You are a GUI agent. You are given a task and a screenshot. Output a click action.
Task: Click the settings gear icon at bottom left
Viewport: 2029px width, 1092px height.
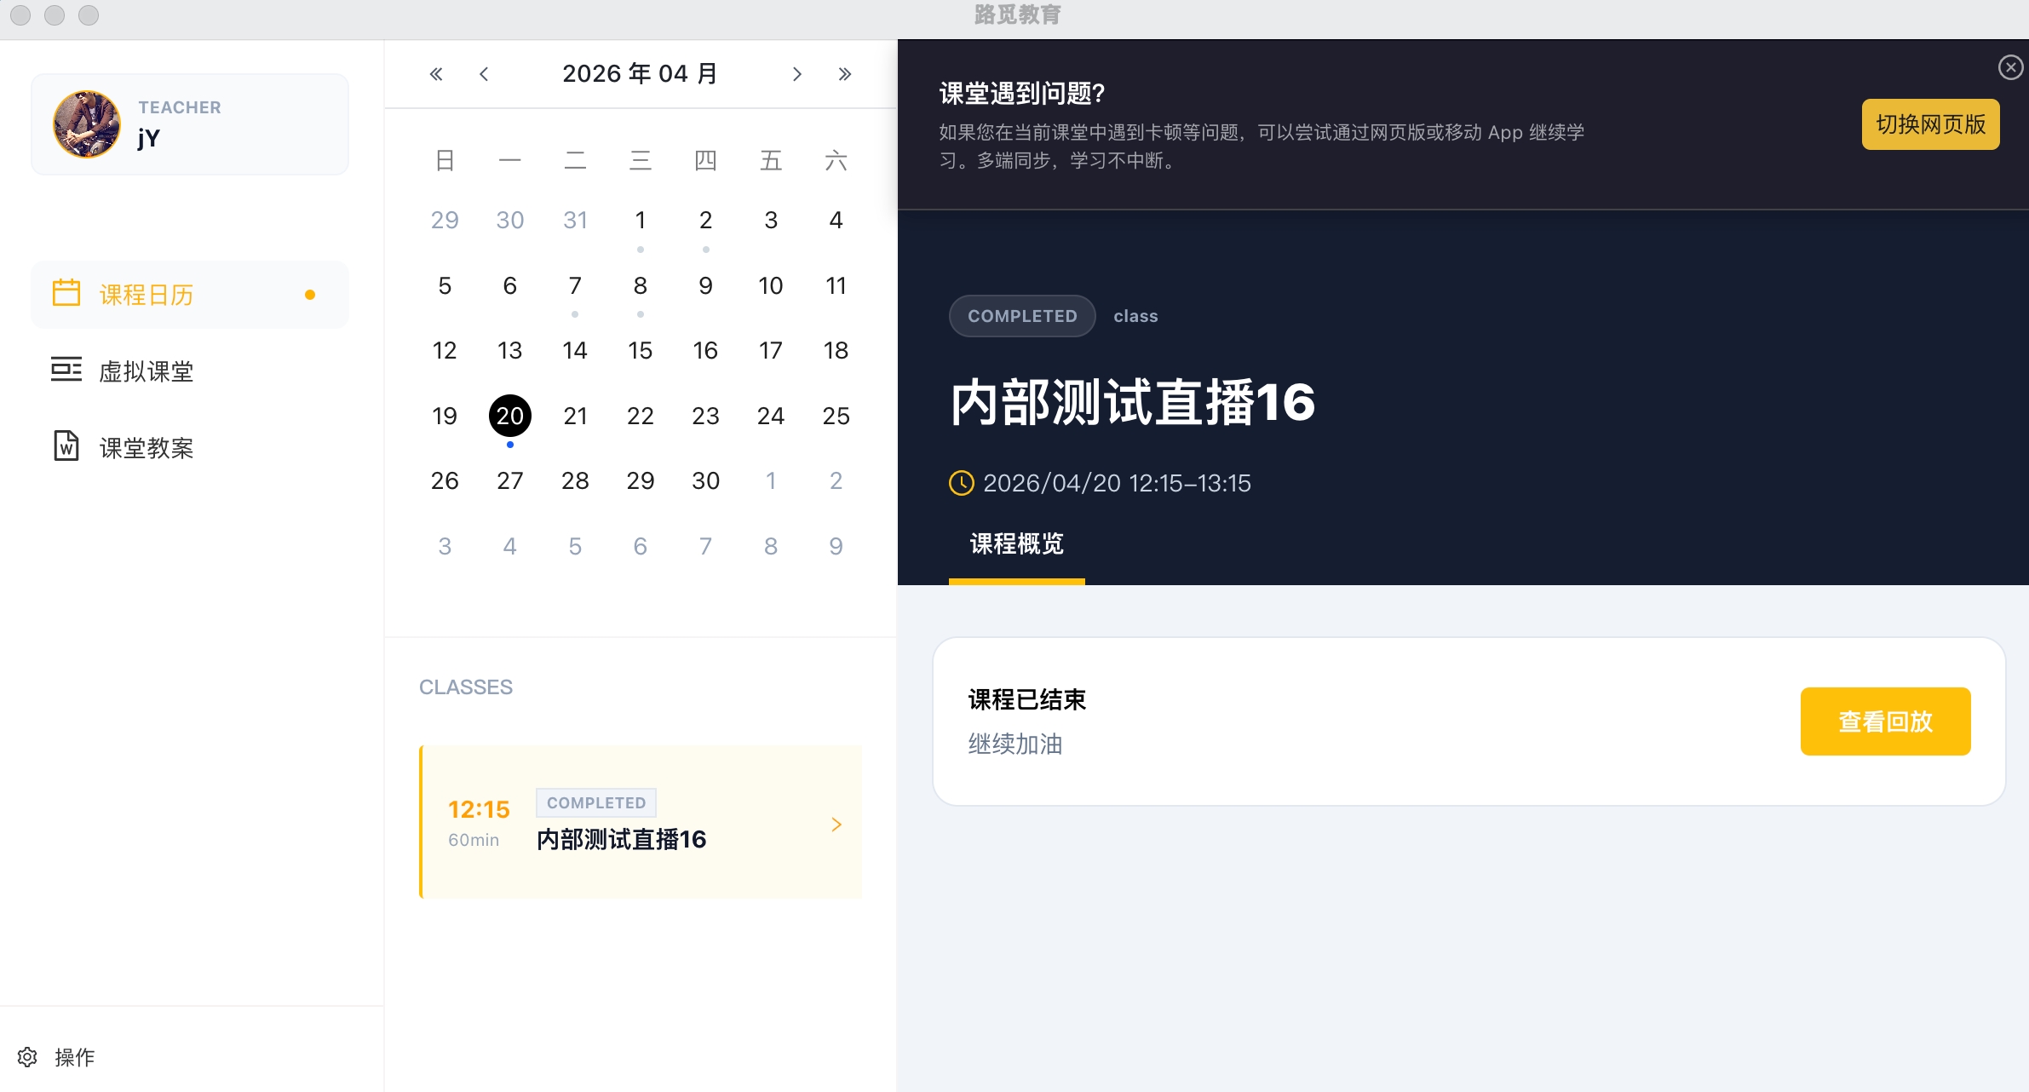click(x=27, y=1057)
